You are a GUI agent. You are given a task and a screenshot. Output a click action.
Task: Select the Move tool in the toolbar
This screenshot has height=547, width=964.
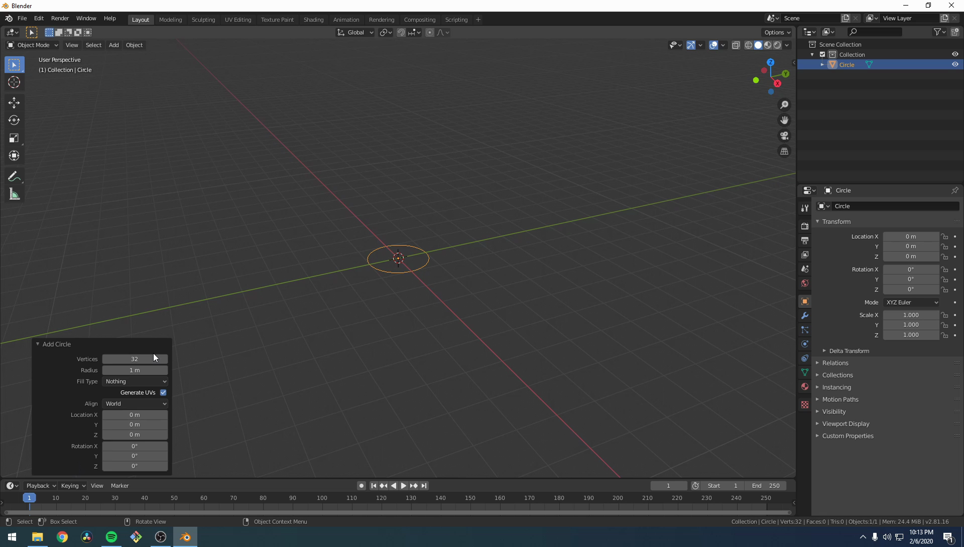(x=14, y=103)
